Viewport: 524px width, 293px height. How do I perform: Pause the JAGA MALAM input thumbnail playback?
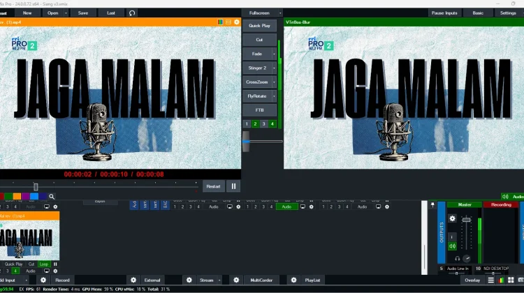(55, 264)
